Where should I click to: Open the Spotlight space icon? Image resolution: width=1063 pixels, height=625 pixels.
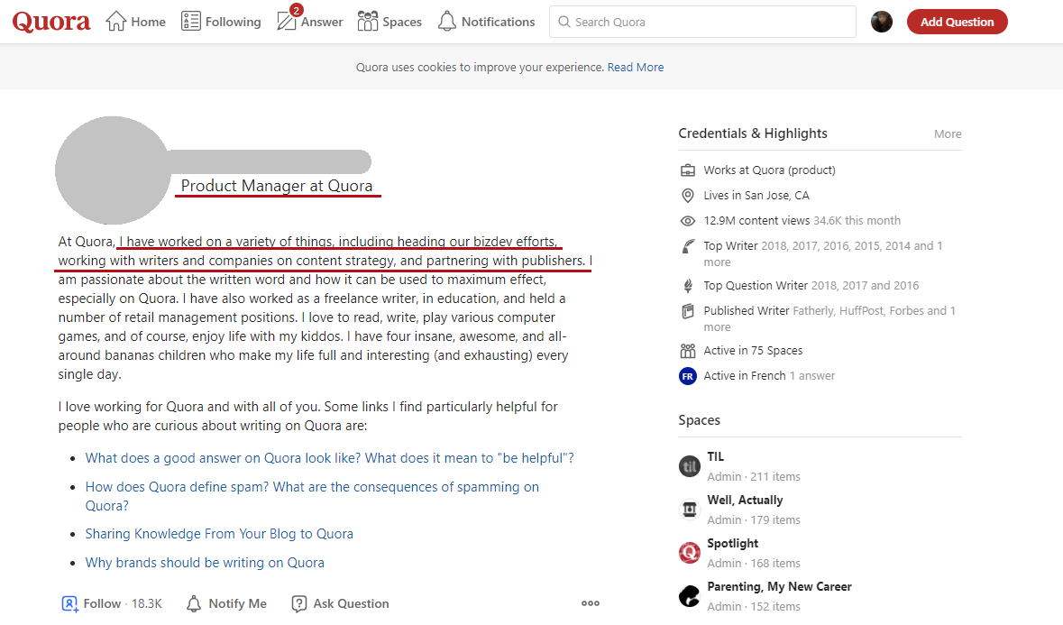[x=690, y=553]
